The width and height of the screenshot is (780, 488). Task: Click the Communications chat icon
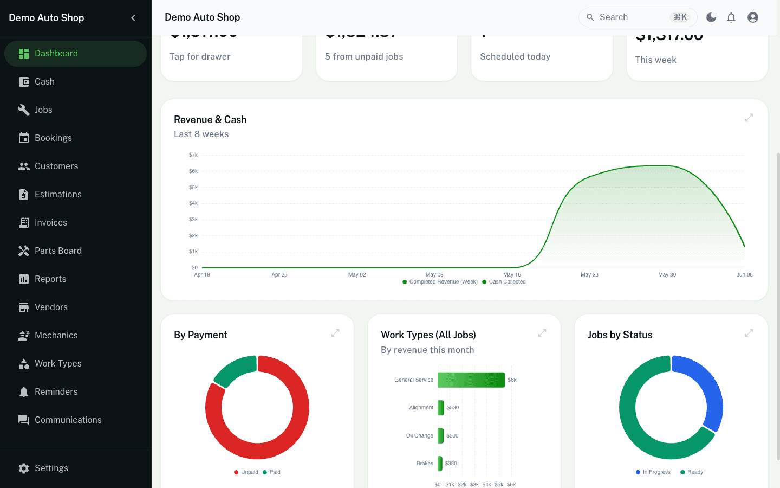pos(24,420)
